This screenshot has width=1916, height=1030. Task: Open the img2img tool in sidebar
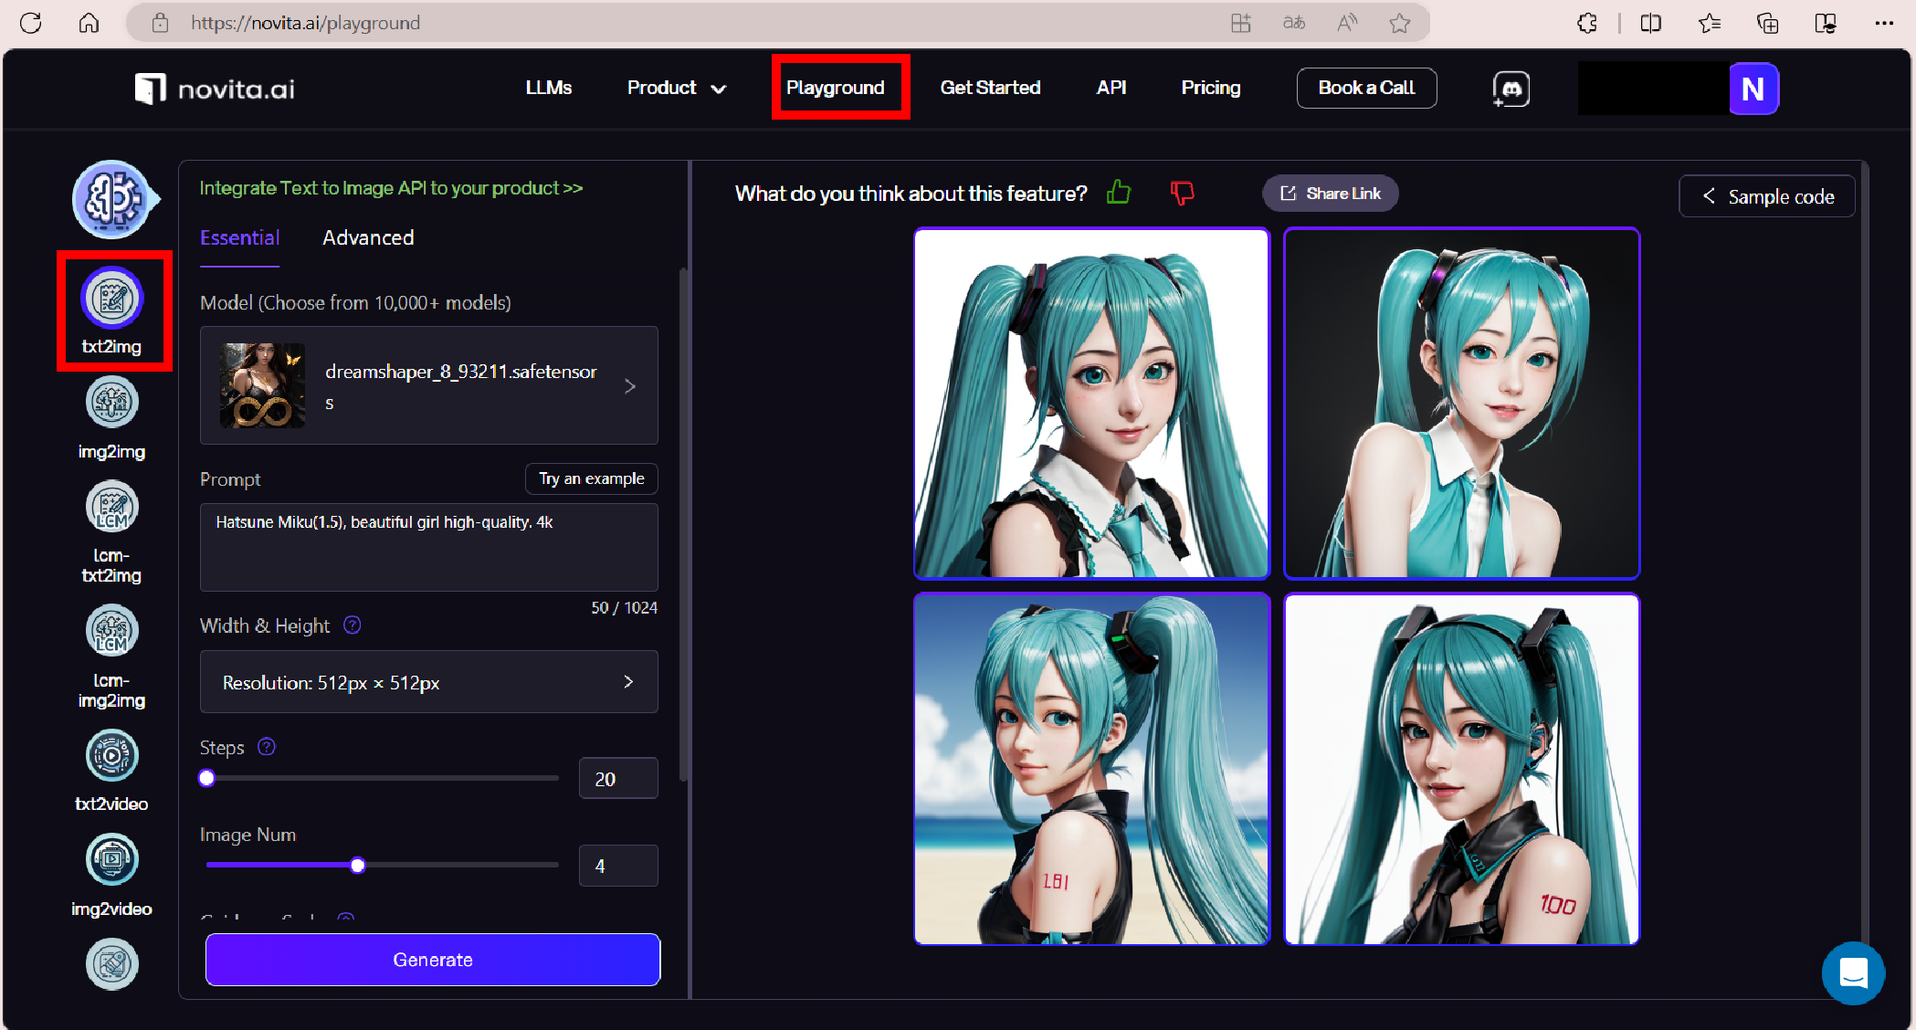pos(111,403)
